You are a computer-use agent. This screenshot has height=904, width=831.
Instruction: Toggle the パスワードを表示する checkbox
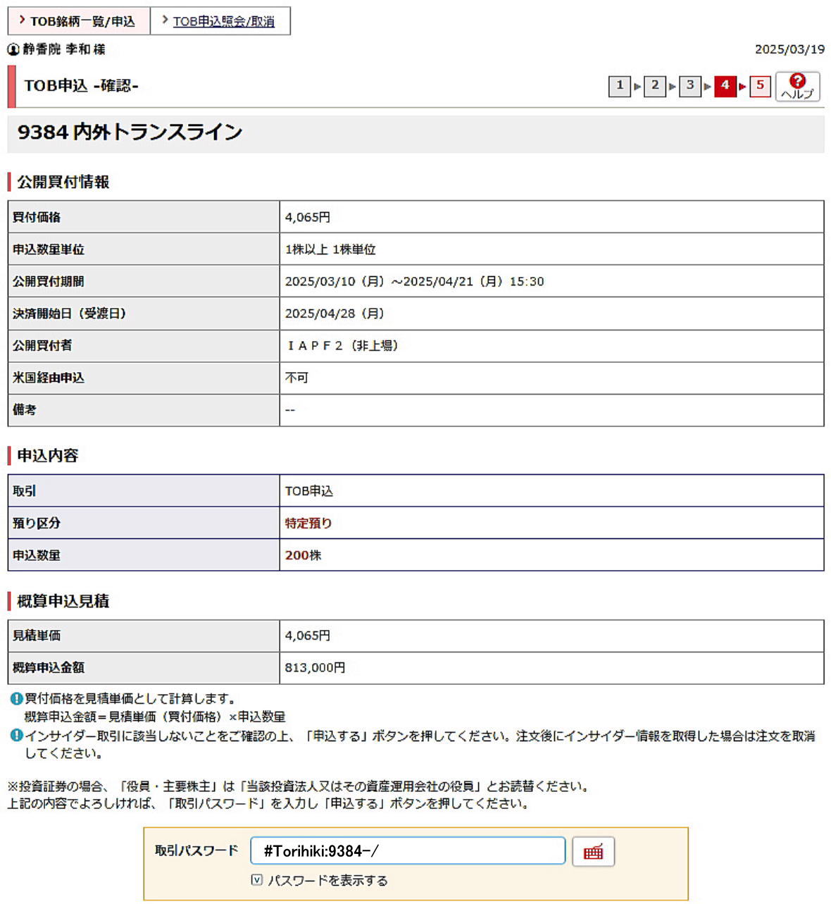tap(257, 880)
